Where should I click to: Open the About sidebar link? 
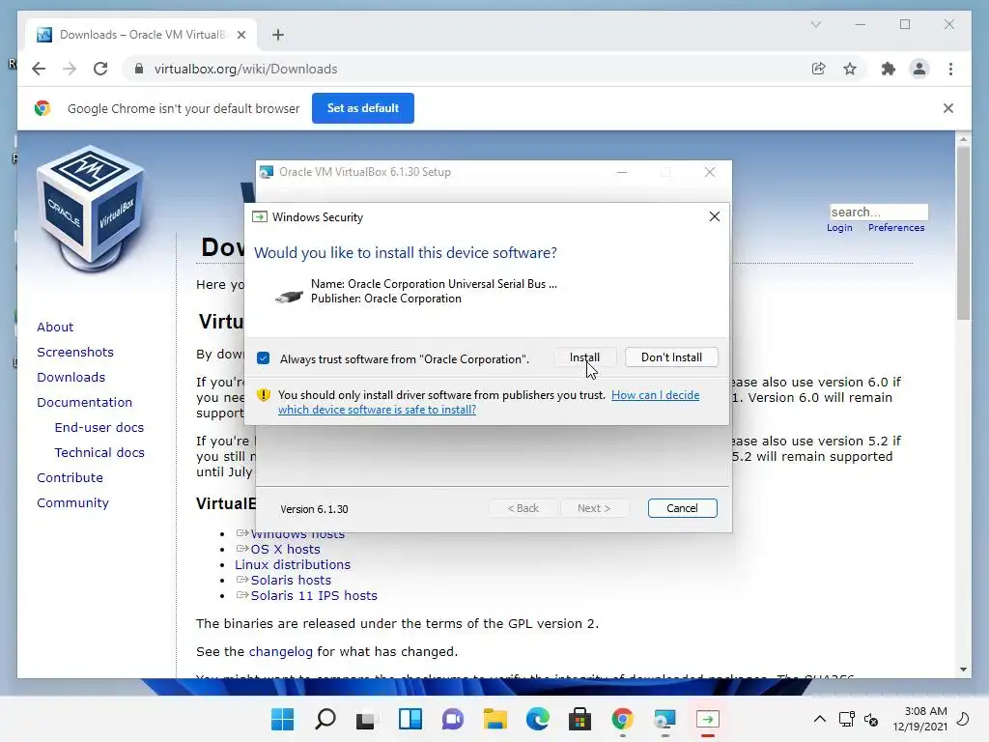(55, 327)
